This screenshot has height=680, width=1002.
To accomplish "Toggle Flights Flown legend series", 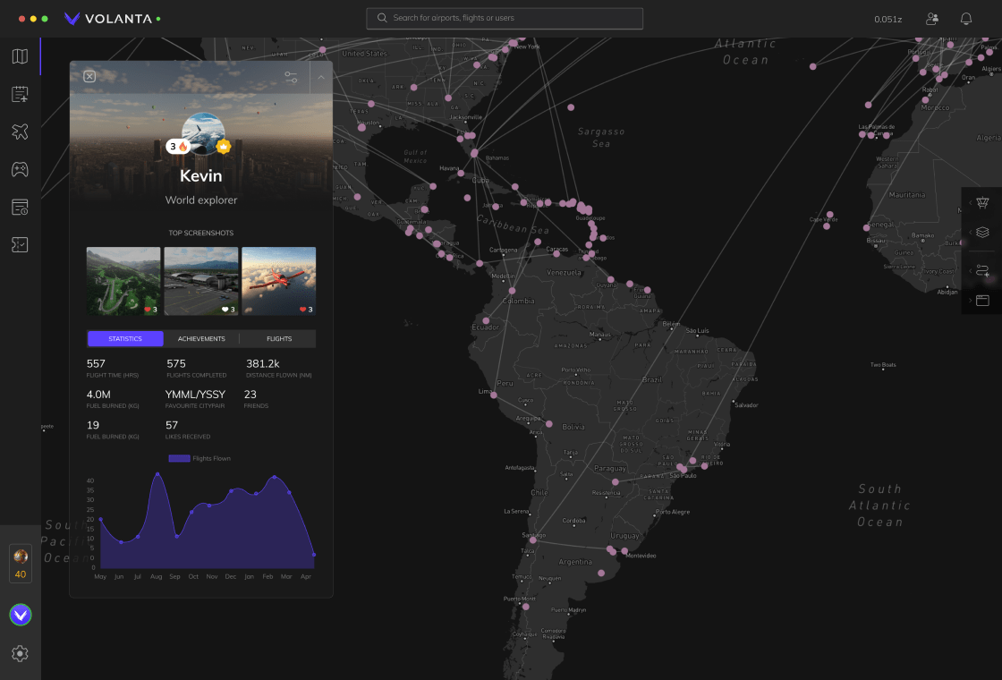I will [200, 458].
